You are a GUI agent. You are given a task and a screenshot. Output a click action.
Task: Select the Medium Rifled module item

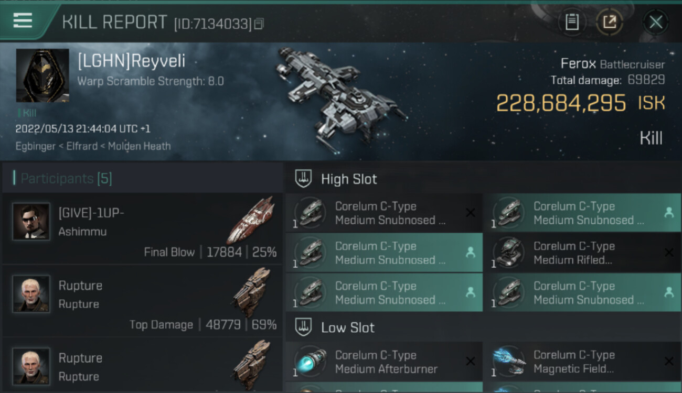[582, 253]
